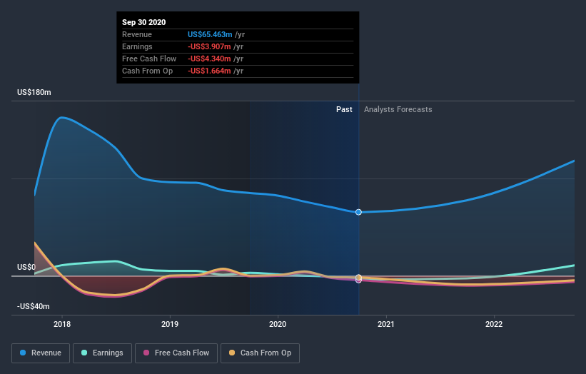
Task: Click the -US$4.340m free cash flow value
Action: pyautogui.click(x=209, y=59)
